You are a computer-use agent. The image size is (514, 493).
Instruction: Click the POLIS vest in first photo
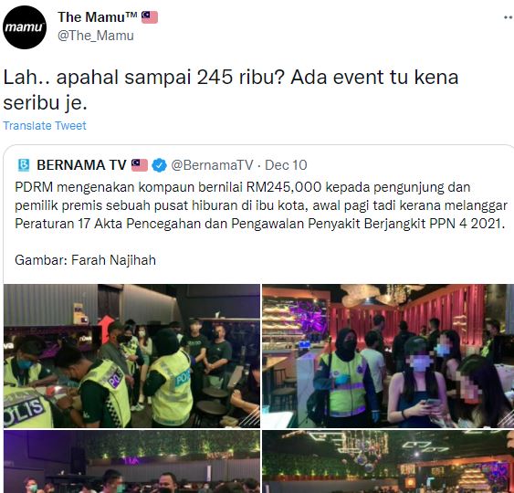27,408
